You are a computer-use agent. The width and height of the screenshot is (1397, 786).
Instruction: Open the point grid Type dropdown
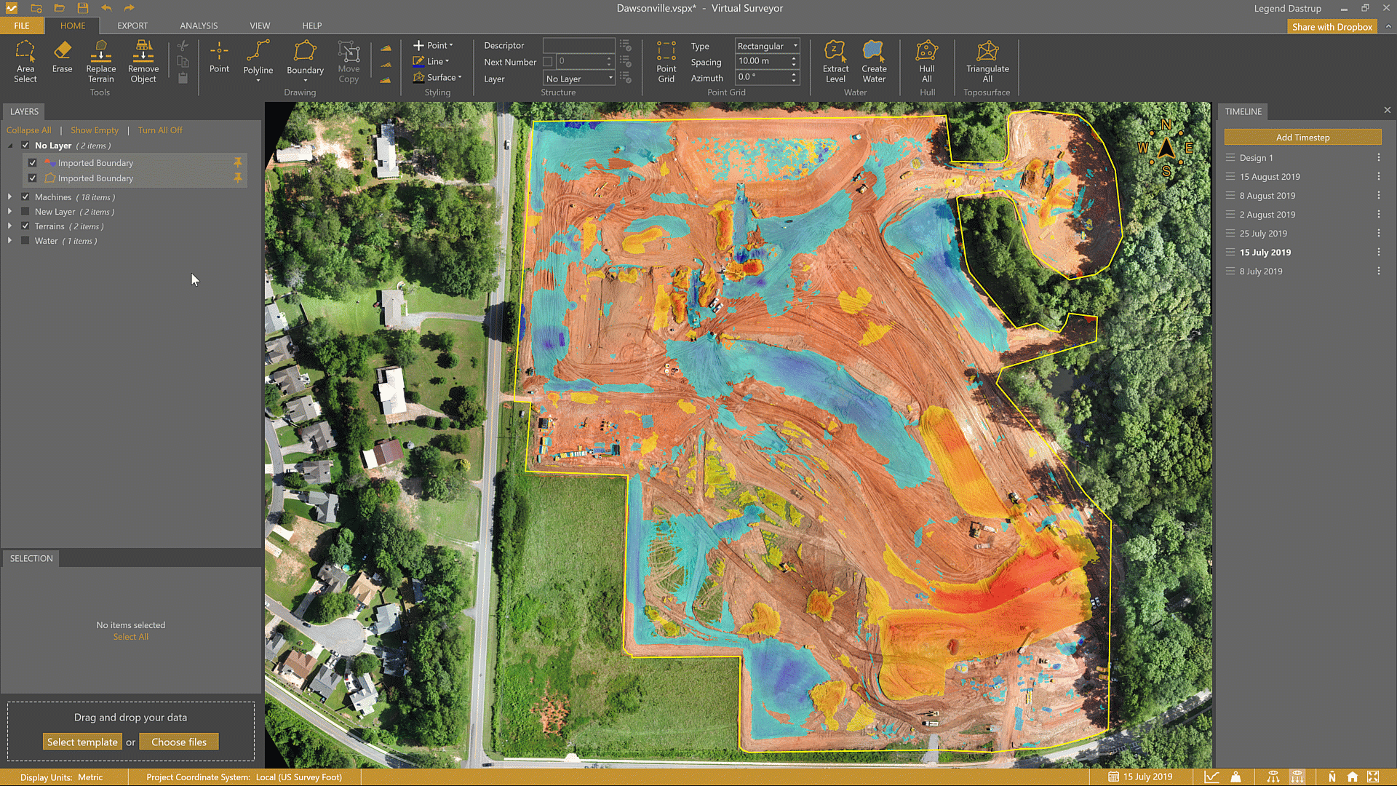[767, 46]
